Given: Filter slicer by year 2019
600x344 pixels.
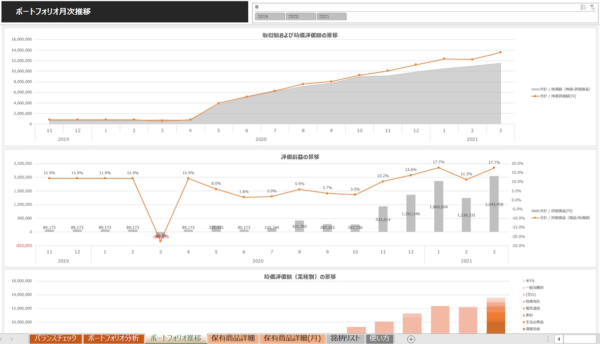Looking at the screenshot, I should (270, 16).
